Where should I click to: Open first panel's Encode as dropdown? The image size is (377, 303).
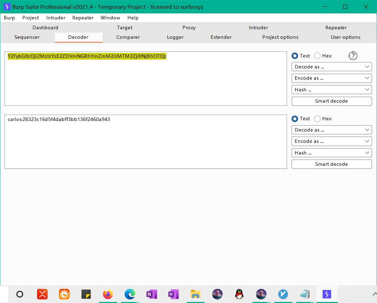pyautogui.click(x=331, y=78)
